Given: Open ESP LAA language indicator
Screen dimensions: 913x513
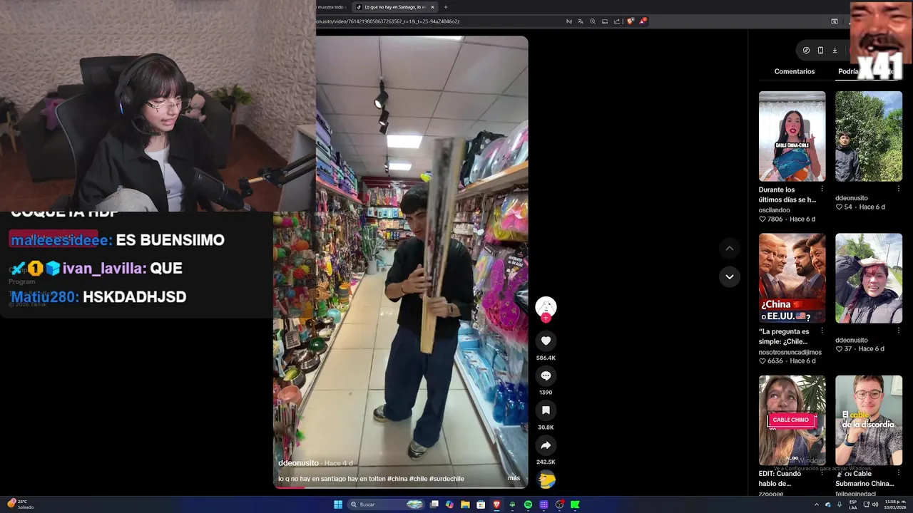Looking at the screenshot, I should (853, 504).
